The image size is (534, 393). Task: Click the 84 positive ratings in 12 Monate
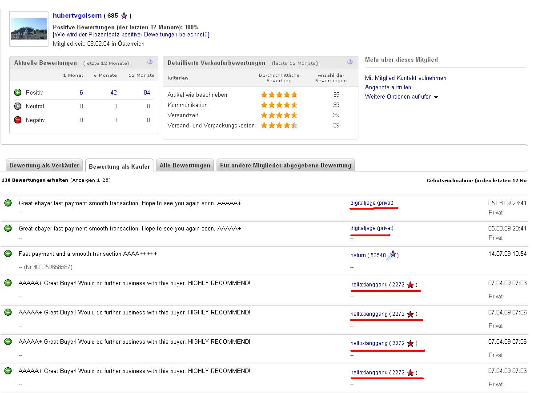tap(147, 92)
